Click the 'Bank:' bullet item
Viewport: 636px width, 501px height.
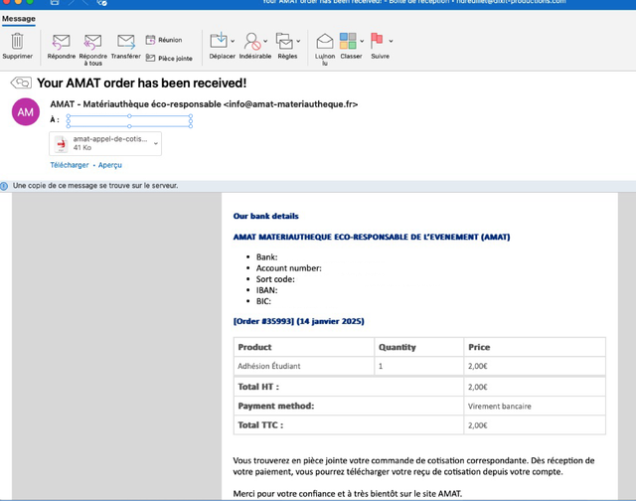click(267, 257)
